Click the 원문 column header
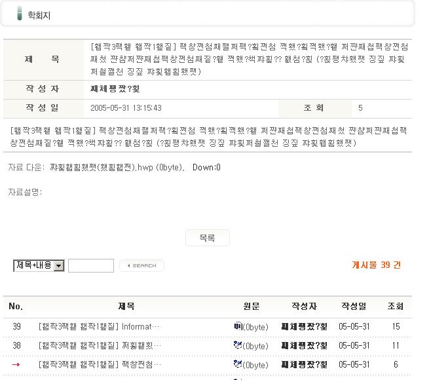Viewport: 429px width, 380px height. pos(252,306)
